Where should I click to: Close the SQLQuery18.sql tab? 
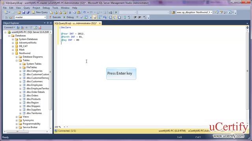tap(100, 23)
